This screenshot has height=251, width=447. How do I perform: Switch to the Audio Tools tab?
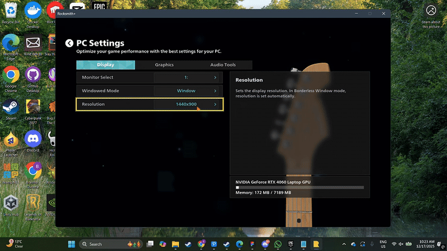(223, 65)
